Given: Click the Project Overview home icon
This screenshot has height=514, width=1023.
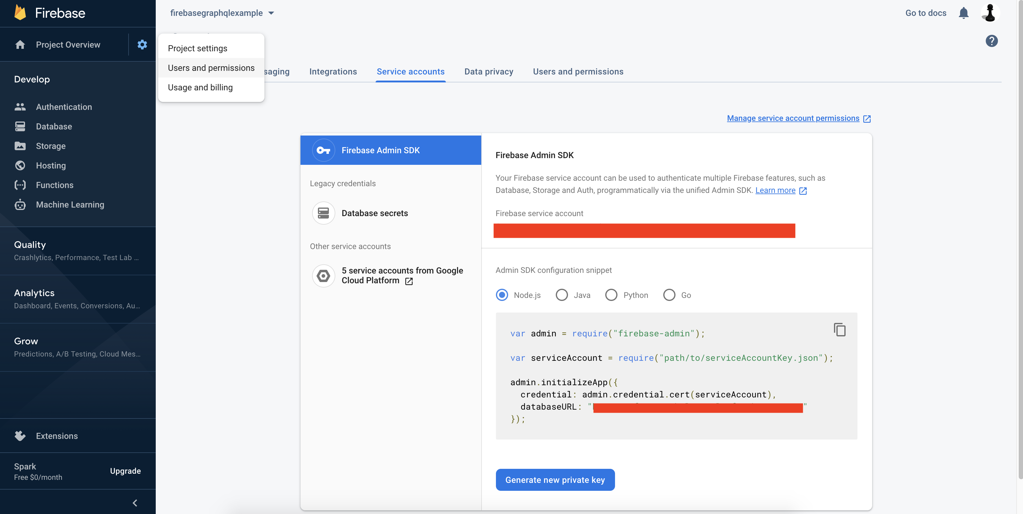Looking at the screenshot, I should (20, 45).
